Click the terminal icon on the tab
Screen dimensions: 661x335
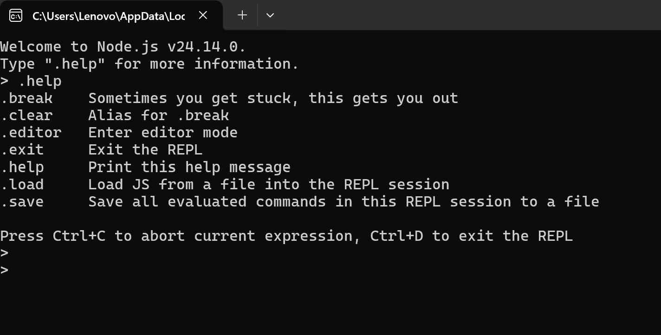(16, 16)
